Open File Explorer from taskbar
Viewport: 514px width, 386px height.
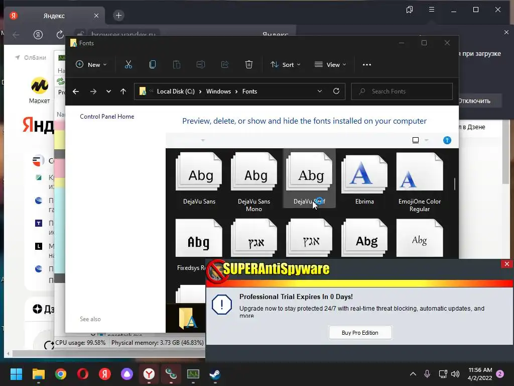[x=38, y=374]
